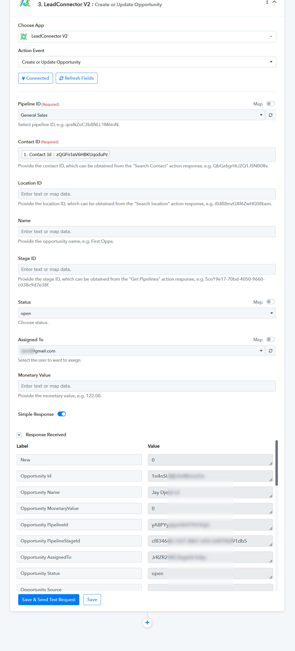Click the LeadConnector icon in Choose App field
This screenshot has height=651, width=295.
(x=24, y=36)
